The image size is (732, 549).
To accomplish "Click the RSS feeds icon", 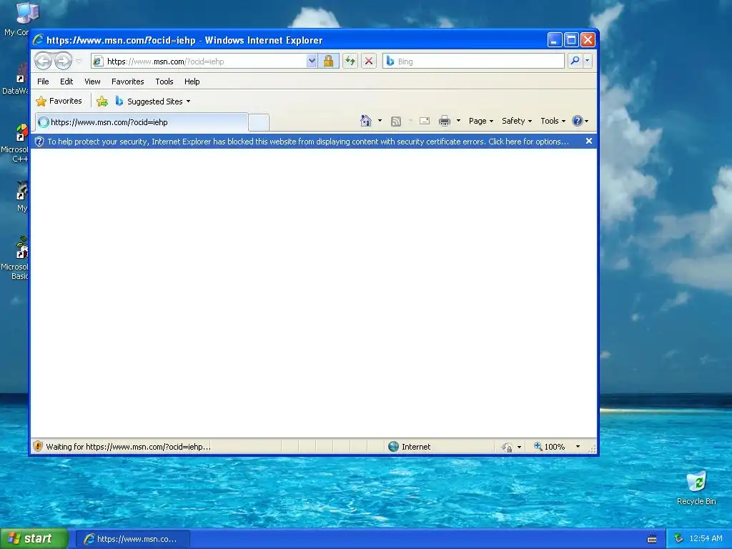I will 396,122.
